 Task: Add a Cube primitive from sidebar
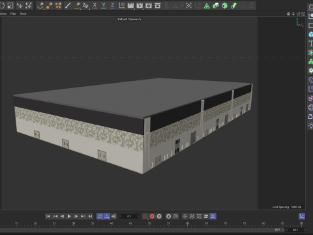tap(311, 35)
